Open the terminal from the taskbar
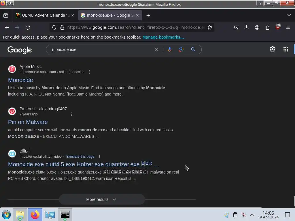Image resolution: width=295 pixels, height=221 pixels. tap(65, 215)
